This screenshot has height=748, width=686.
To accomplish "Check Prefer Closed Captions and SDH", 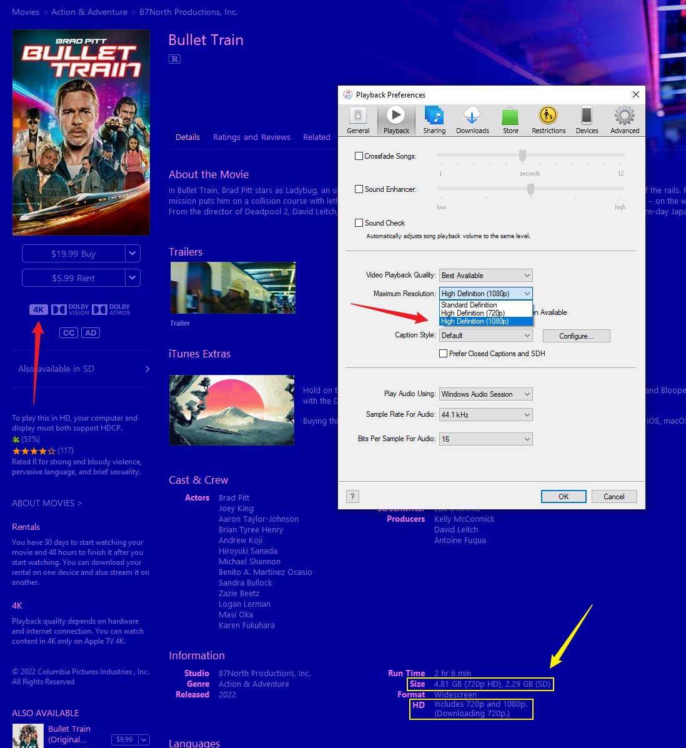I will coord(443,354).
